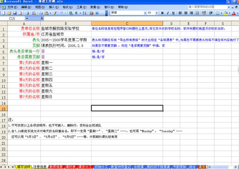Copy selection with the Copy icon
The height and width of the screenshot is (169, 239).
[x=41, y=13]
